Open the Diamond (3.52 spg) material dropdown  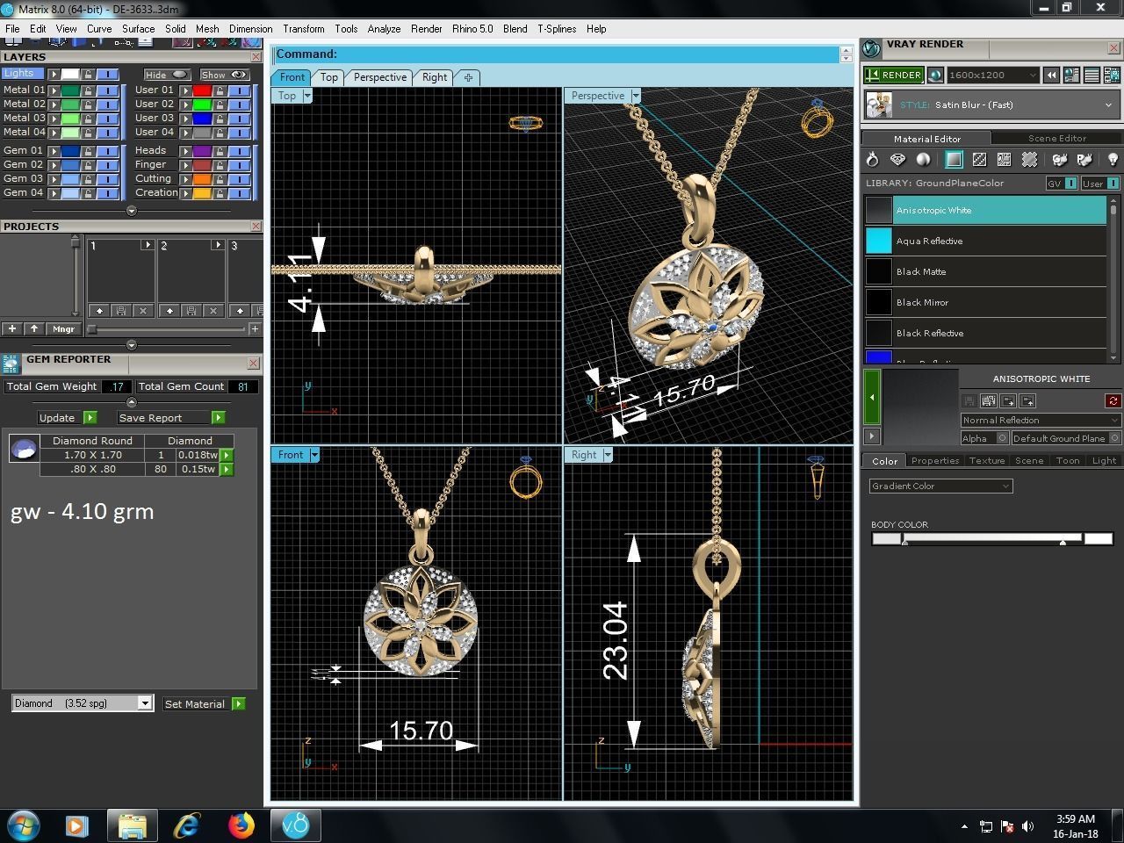coord(83,703)
